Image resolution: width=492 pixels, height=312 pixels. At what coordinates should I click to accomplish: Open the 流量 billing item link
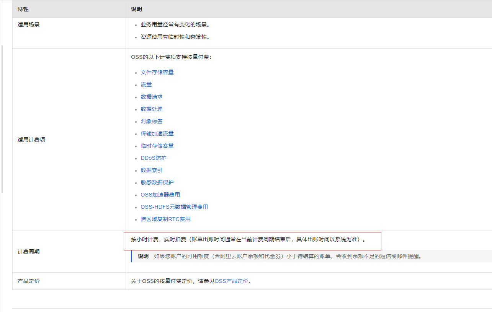pos(146,84)
